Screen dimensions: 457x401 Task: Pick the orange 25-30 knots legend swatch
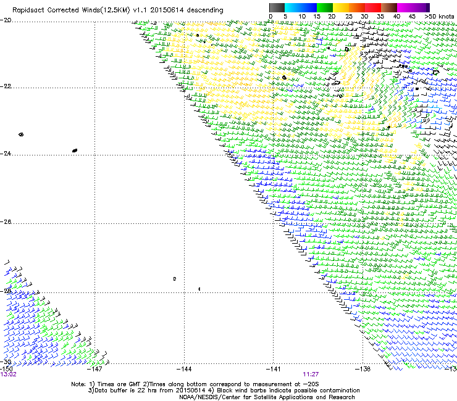[x=357, y=7]
